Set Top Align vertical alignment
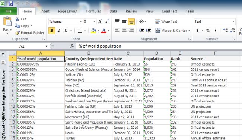The width and height of the screenshot is (242, 140). tap(117, 21)
